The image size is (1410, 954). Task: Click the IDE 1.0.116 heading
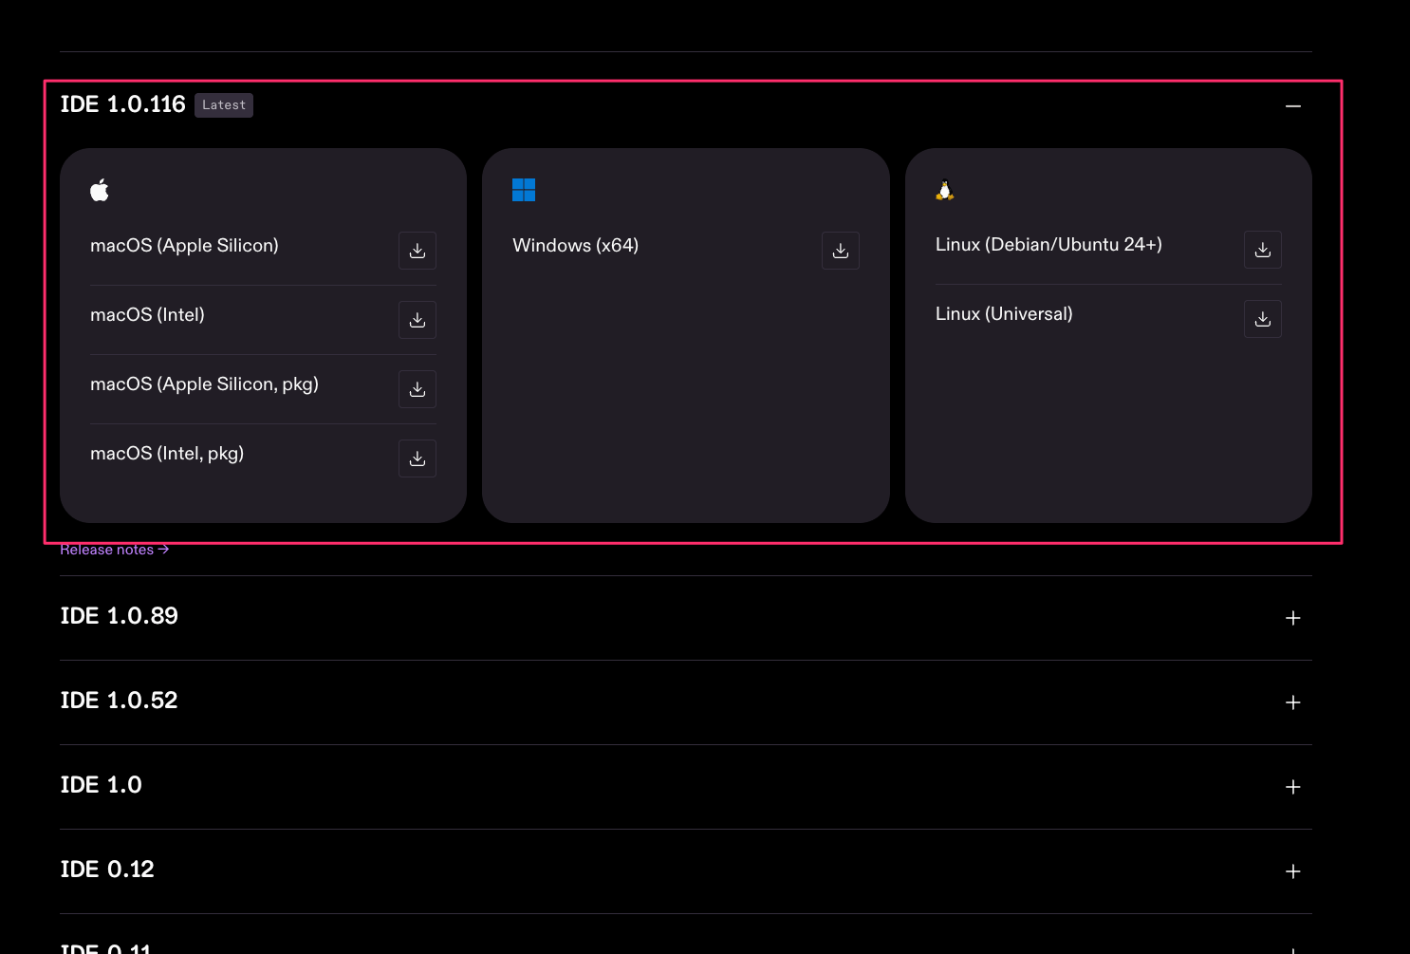(123, 104)
